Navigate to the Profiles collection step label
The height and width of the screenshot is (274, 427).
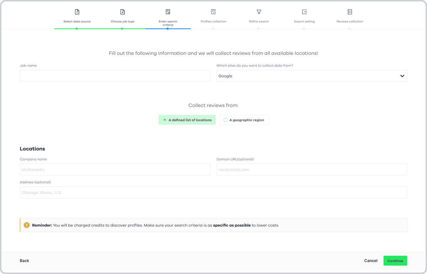pyautogui.click(x=213, y=21)
